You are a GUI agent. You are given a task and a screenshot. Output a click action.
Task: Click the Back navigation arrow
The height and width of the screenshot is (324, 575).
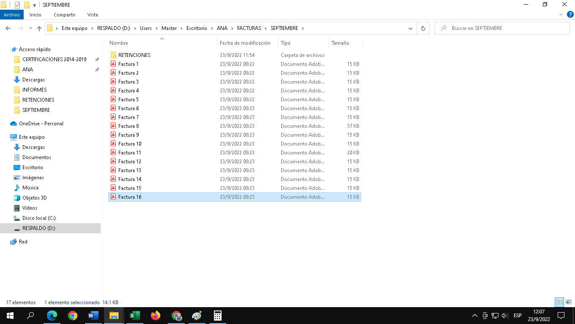click(8, 28)
